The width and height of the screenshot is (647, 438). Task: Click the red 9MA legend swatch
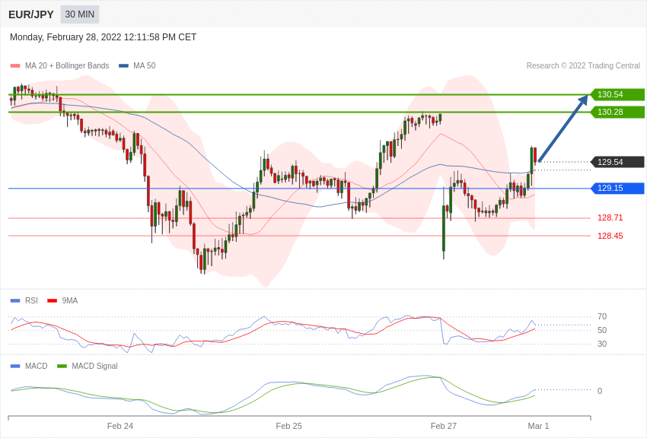(x=53, y=301)
